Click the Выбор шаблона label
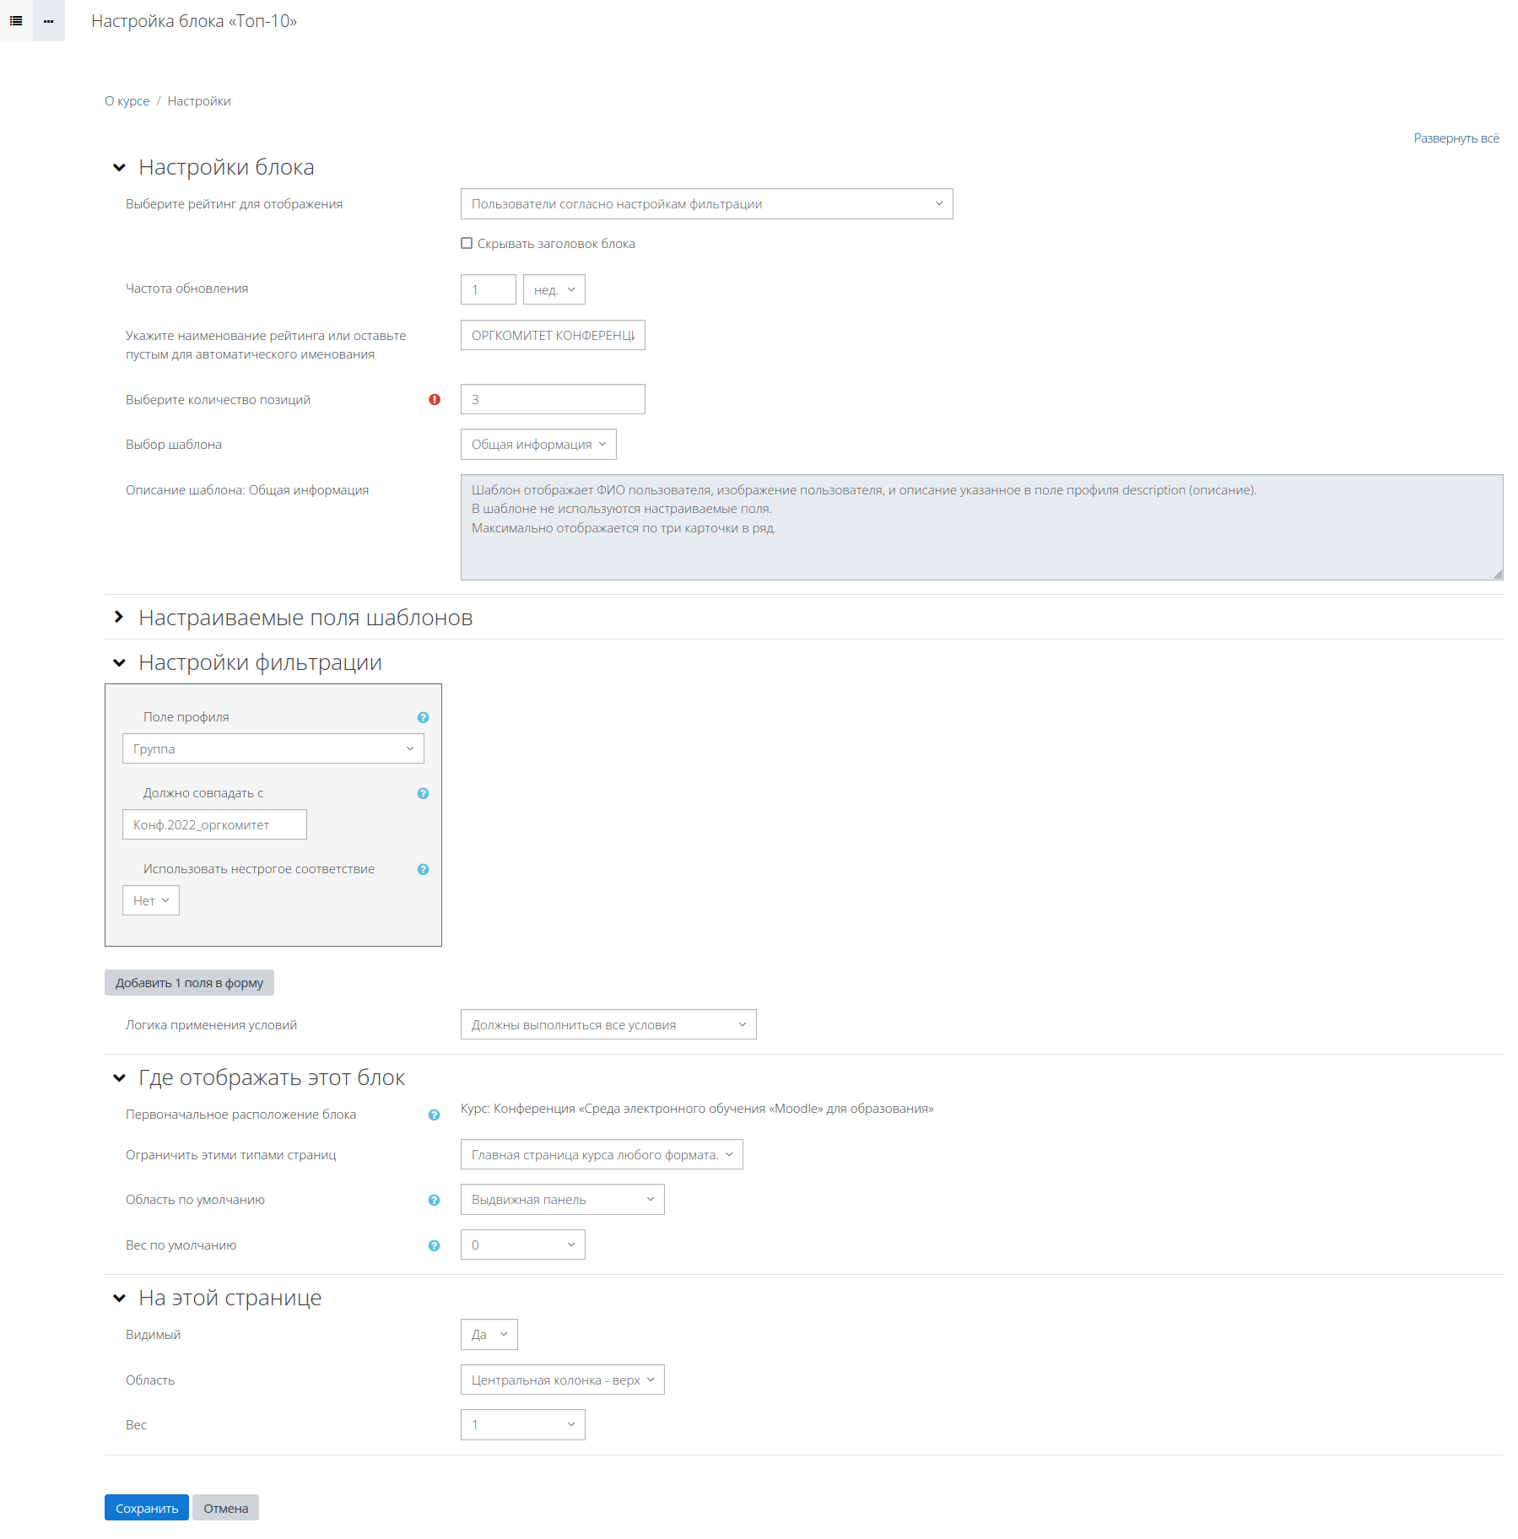This screenshot has width=1518, height=1539. point(174,445)
